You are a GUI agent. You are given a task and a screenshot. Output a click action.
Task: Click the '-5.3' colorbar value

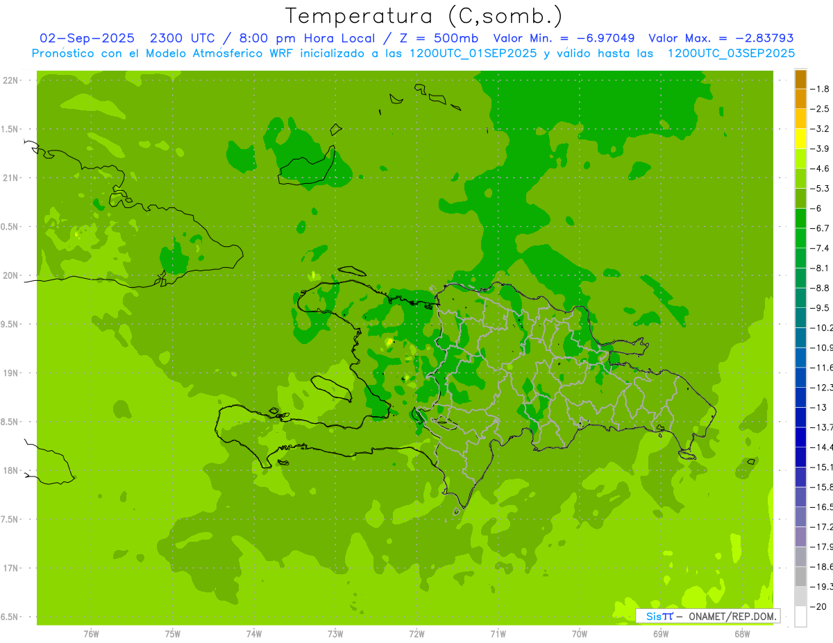click(x=821, y=189)
